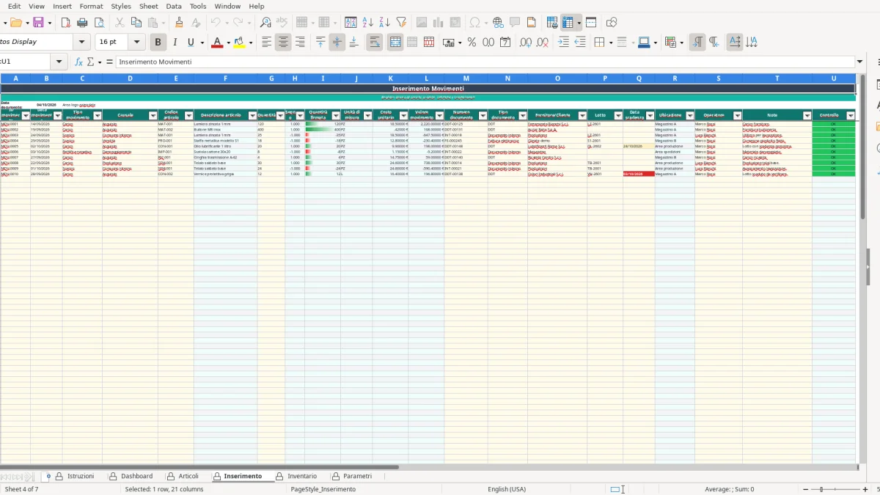
Task: Toggle Align Right
Action: tap(300, 43)
